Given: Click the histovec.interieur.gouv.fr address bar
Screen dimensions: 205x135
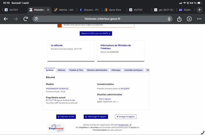Looking at the screenshot, I should point(102,19).
